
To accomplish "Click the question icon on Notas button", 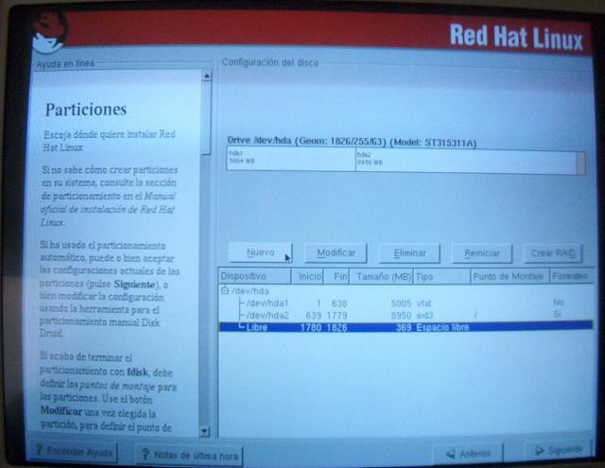I will [x=145, y=454].
